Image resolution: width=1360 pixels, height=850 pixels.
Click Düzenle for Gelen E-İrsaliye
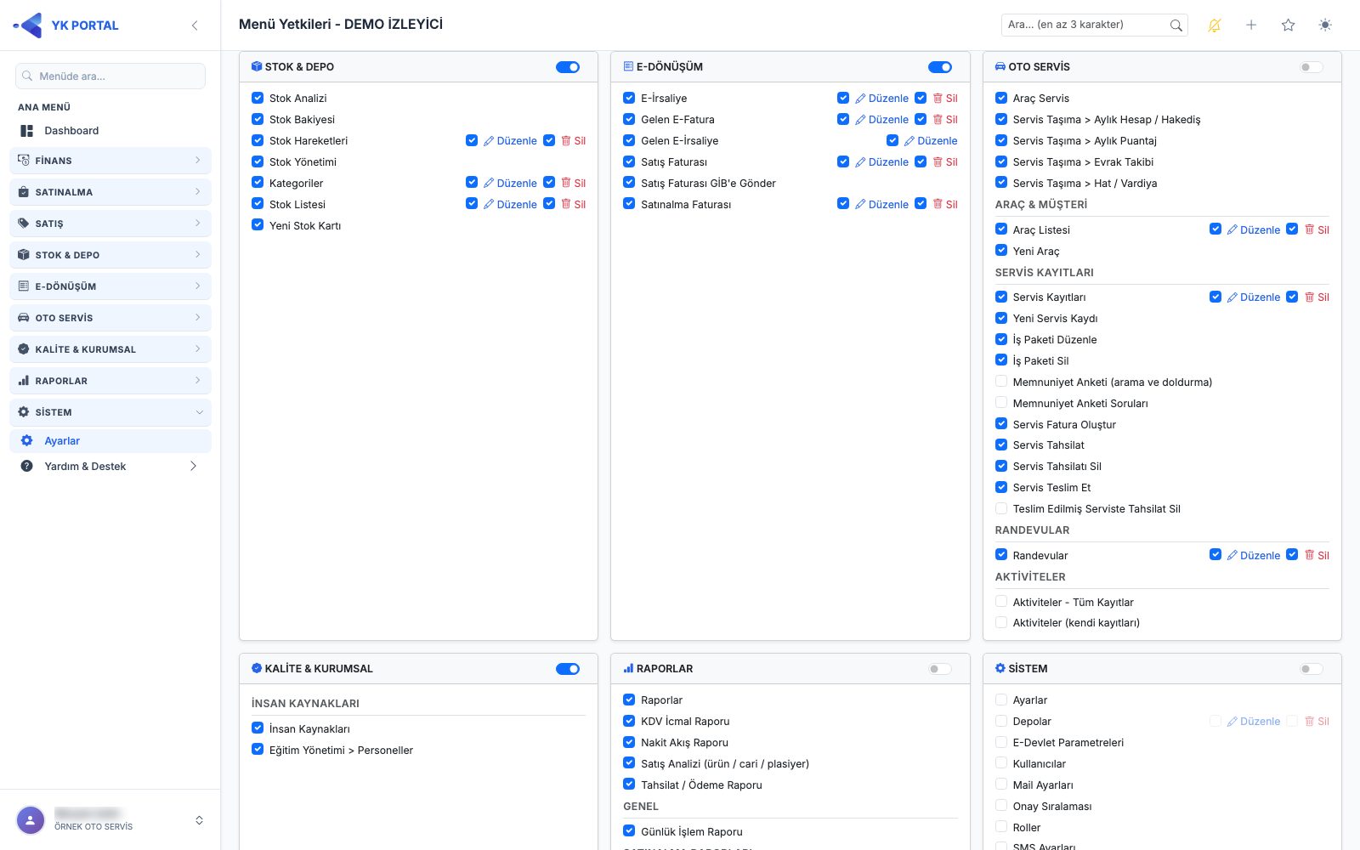931,141
